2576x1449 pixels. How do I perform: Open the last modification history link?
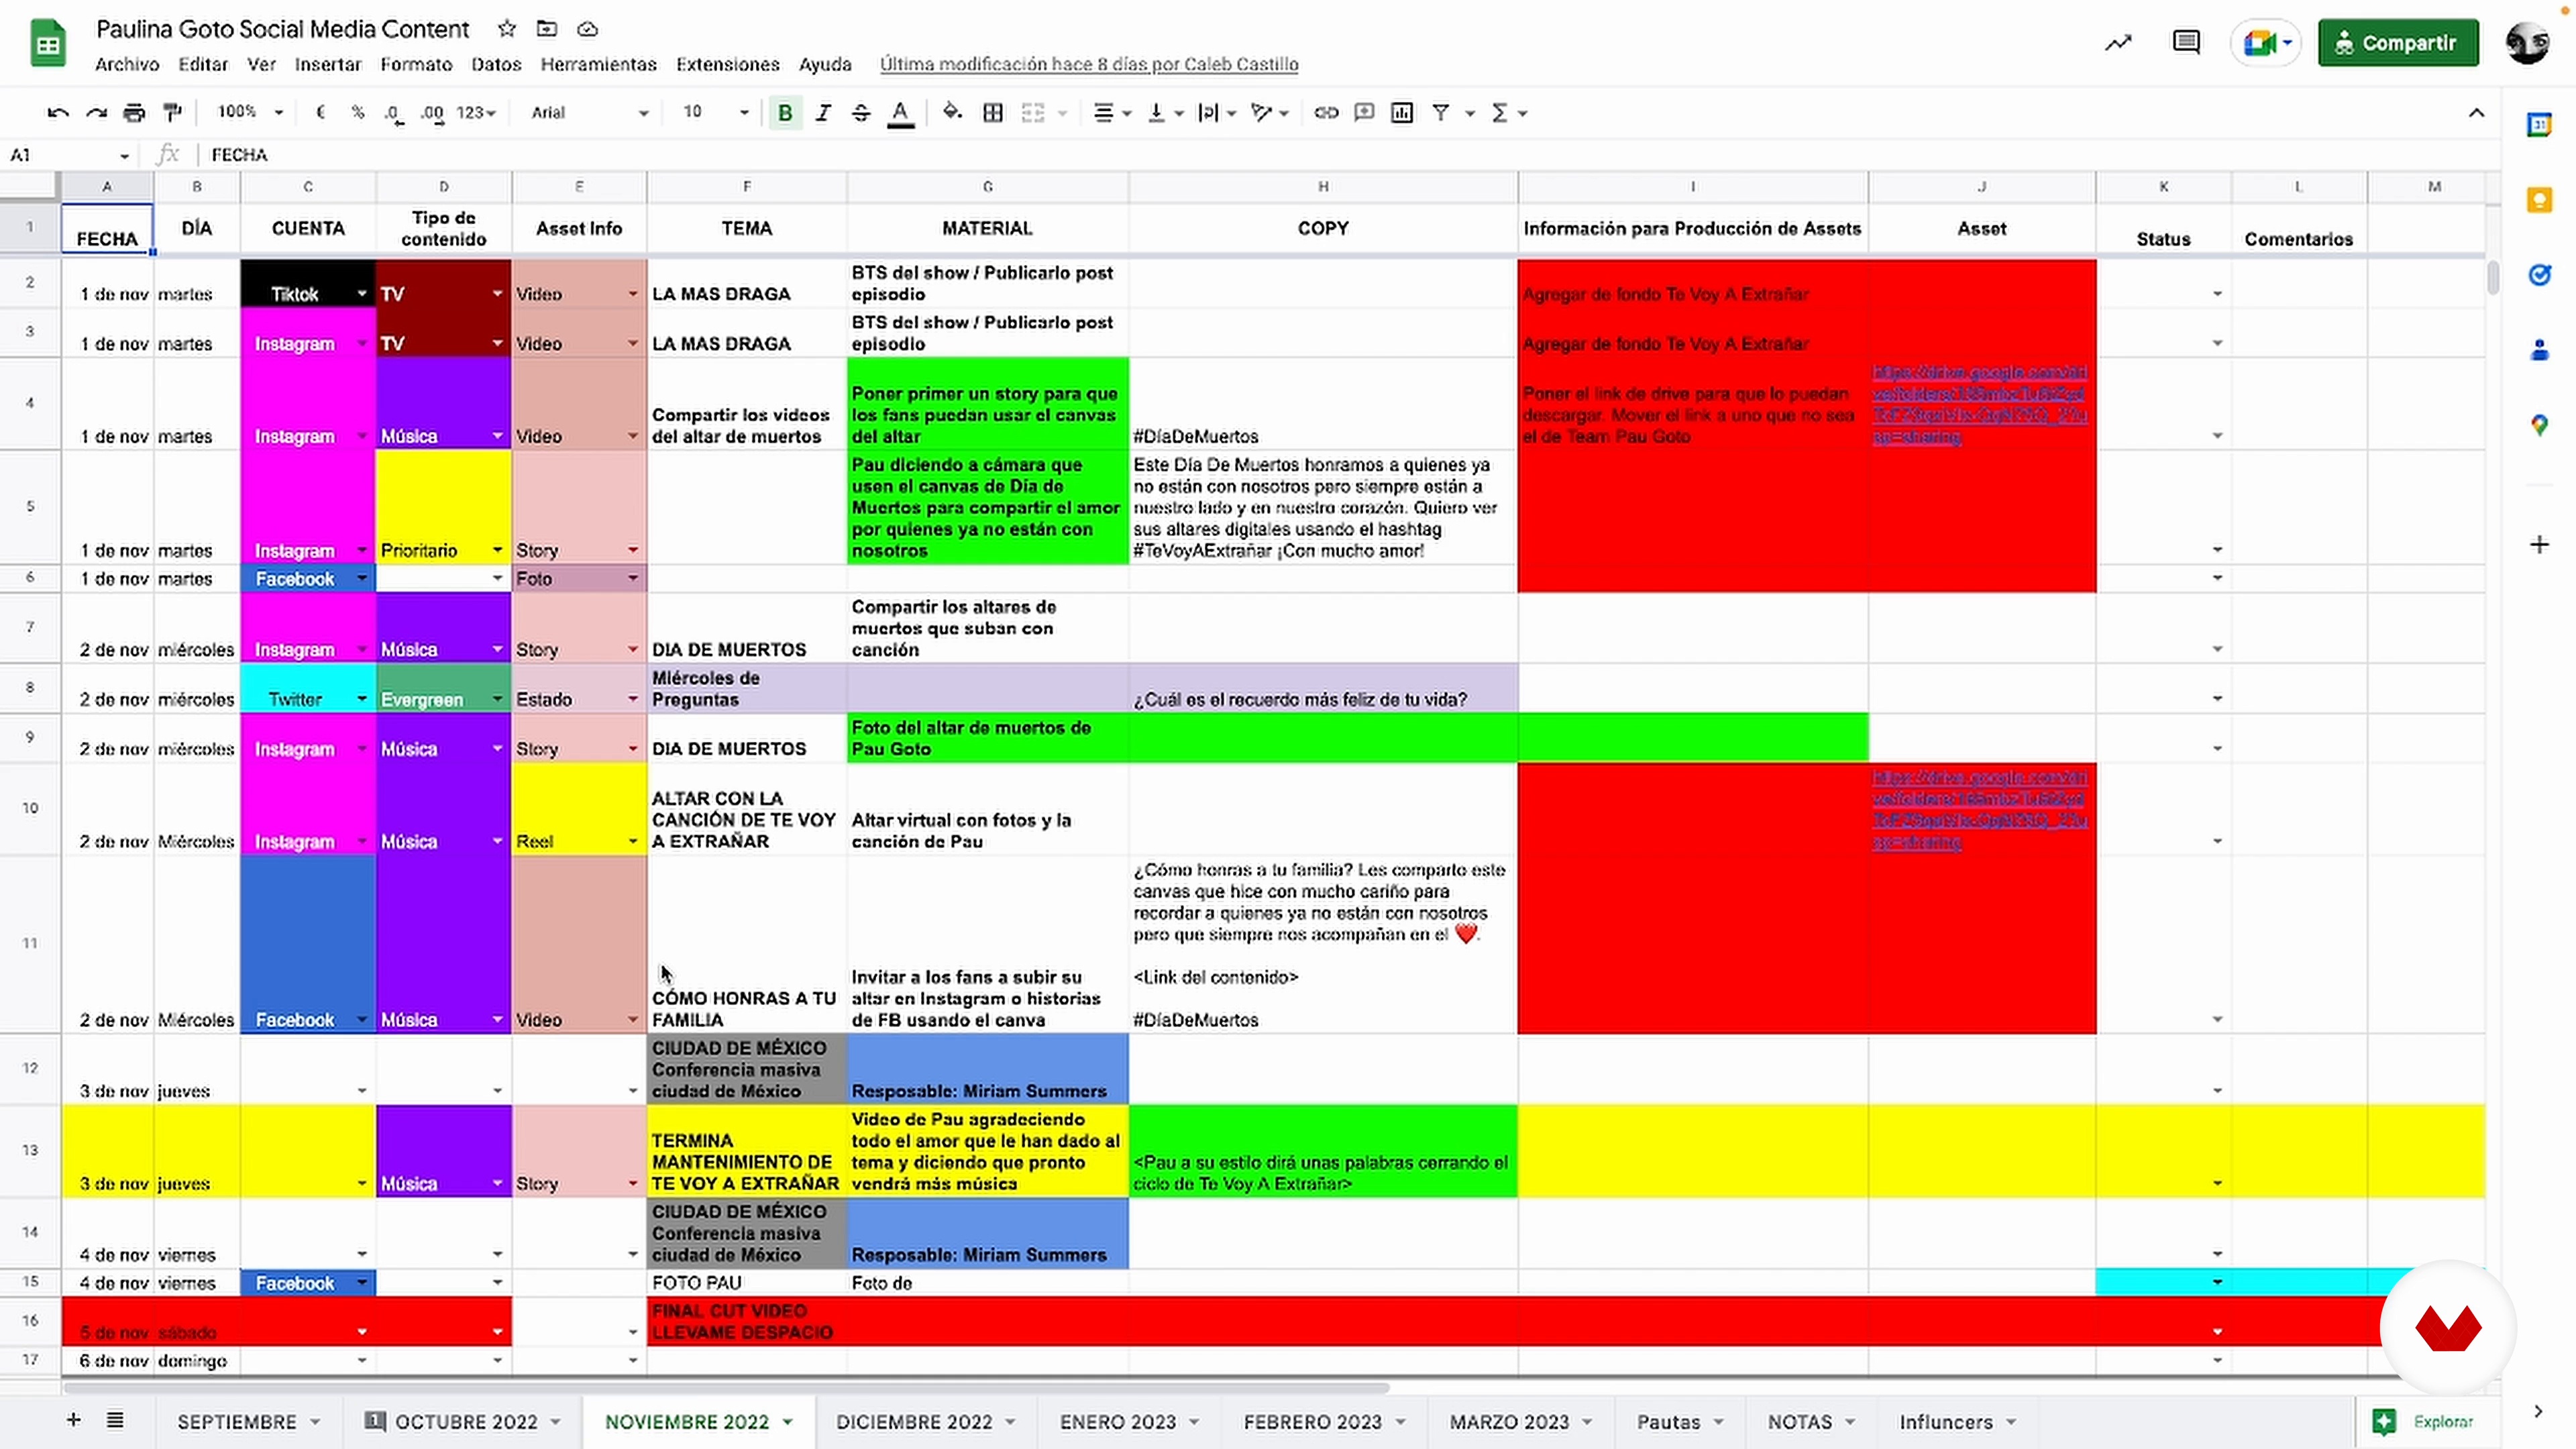[x=1088, y=64]
